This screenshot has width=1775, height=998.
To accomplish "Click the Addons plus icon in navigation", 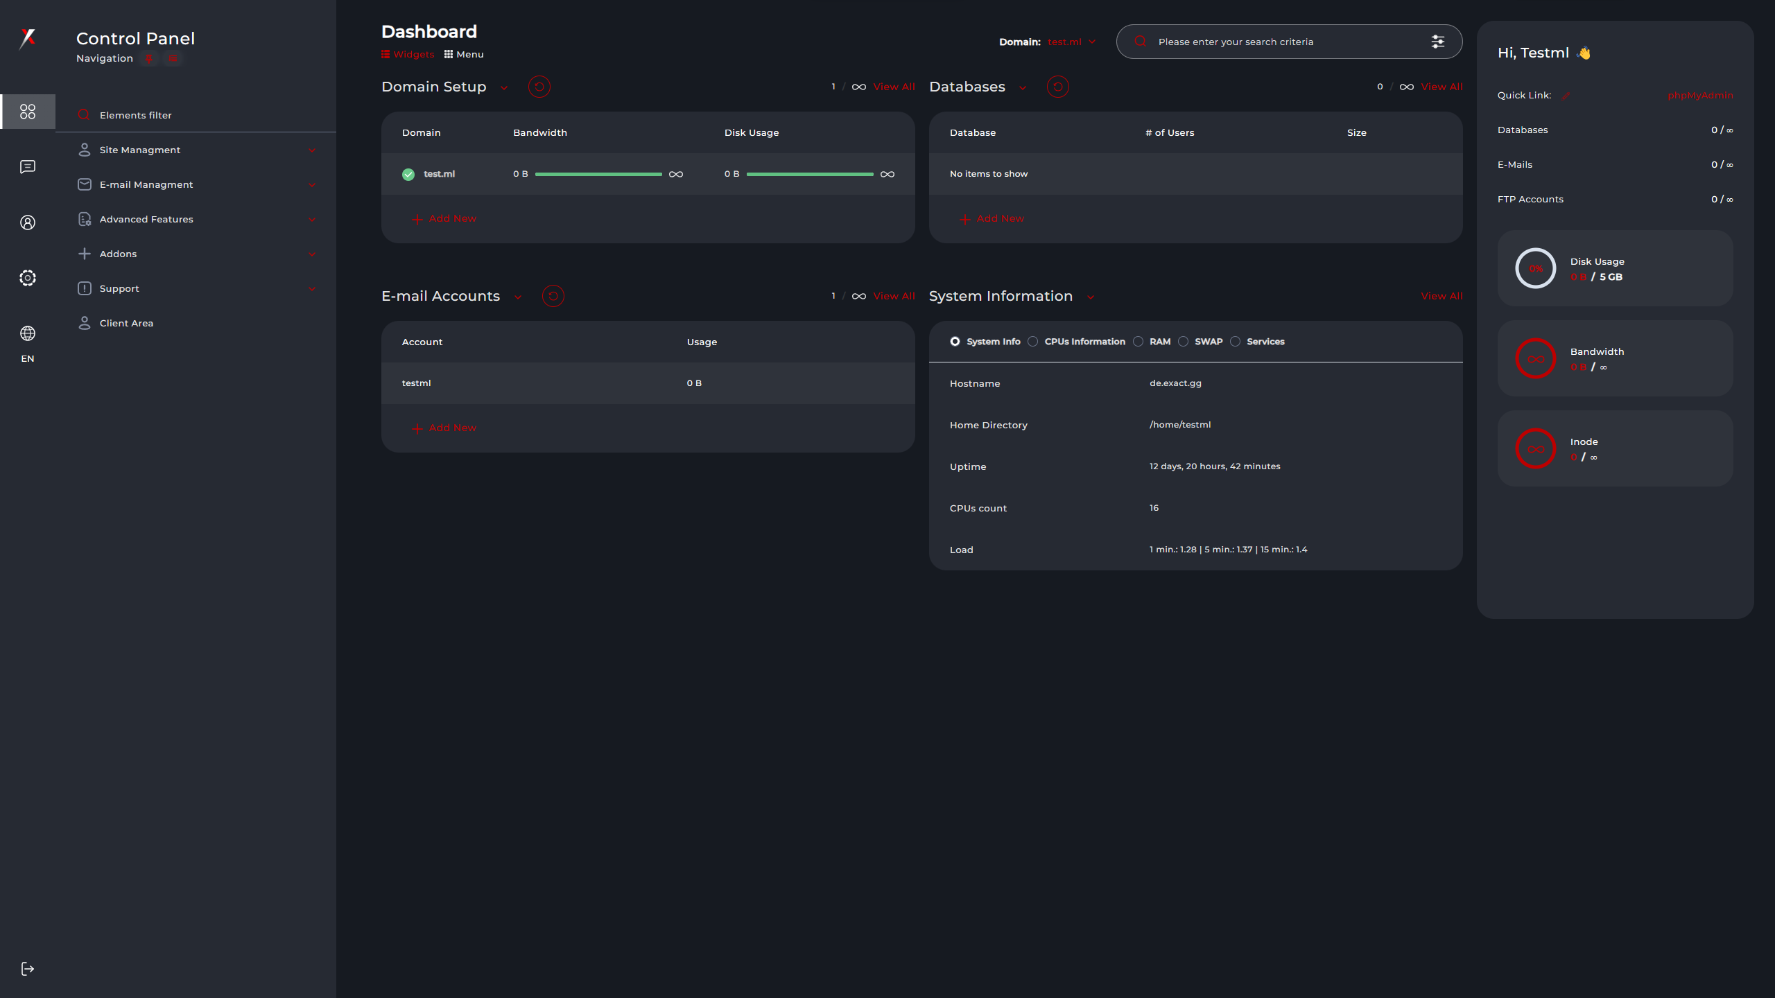I will 85,254.
